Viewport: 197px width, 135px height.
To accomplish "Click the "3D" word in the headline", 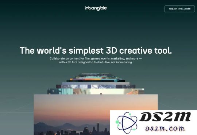I will click(111, 50).
